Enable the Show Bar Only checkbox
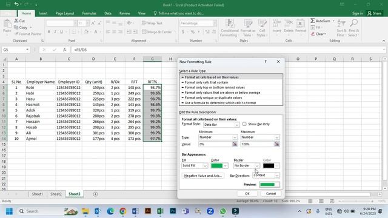388x218 pixels. 244,124
